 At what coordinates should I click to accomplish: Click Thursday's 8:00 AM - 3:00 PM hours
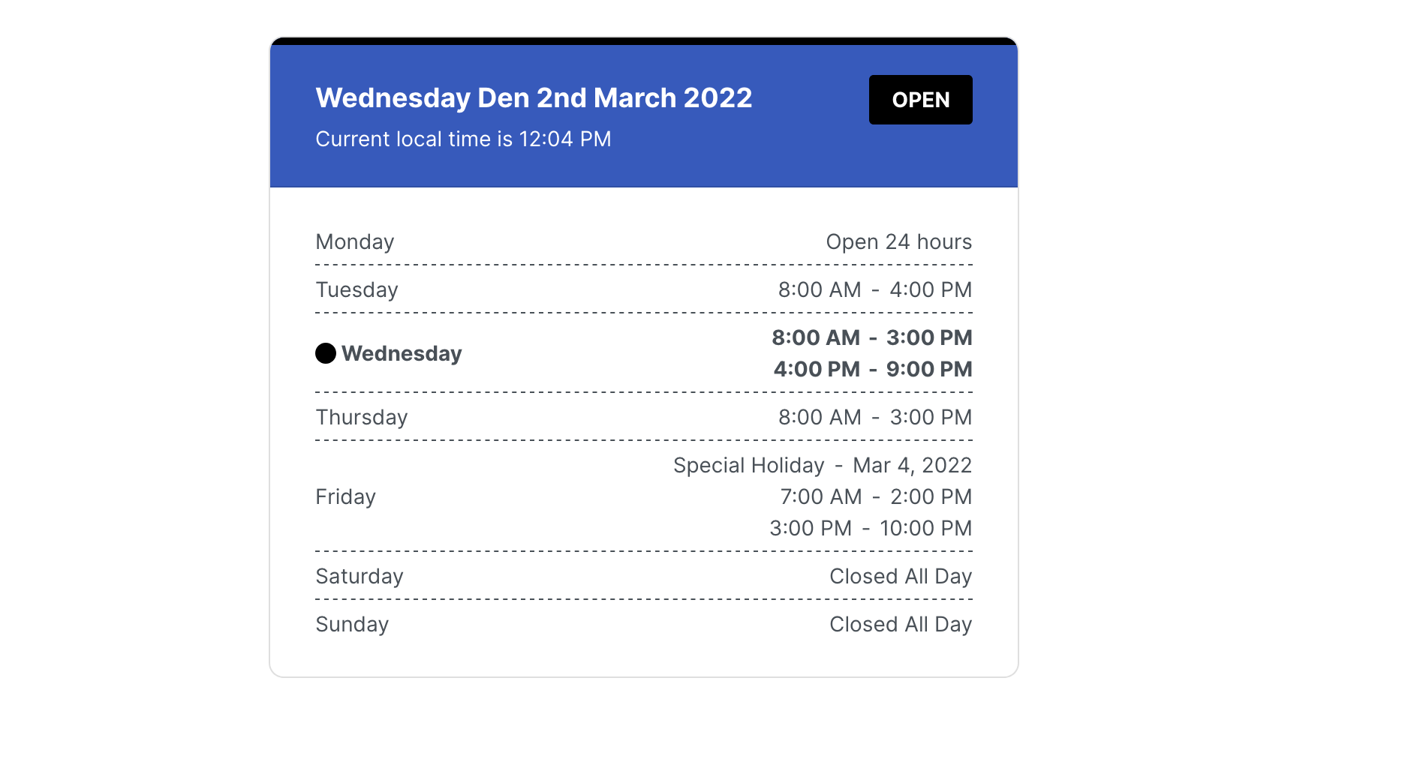[875, 417]
